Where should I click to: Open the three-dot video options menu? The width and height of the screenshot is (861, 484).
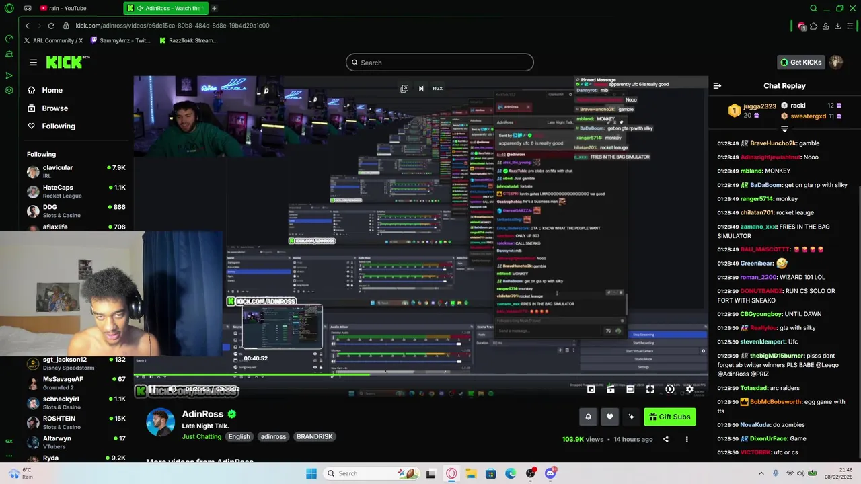(687, 439)
